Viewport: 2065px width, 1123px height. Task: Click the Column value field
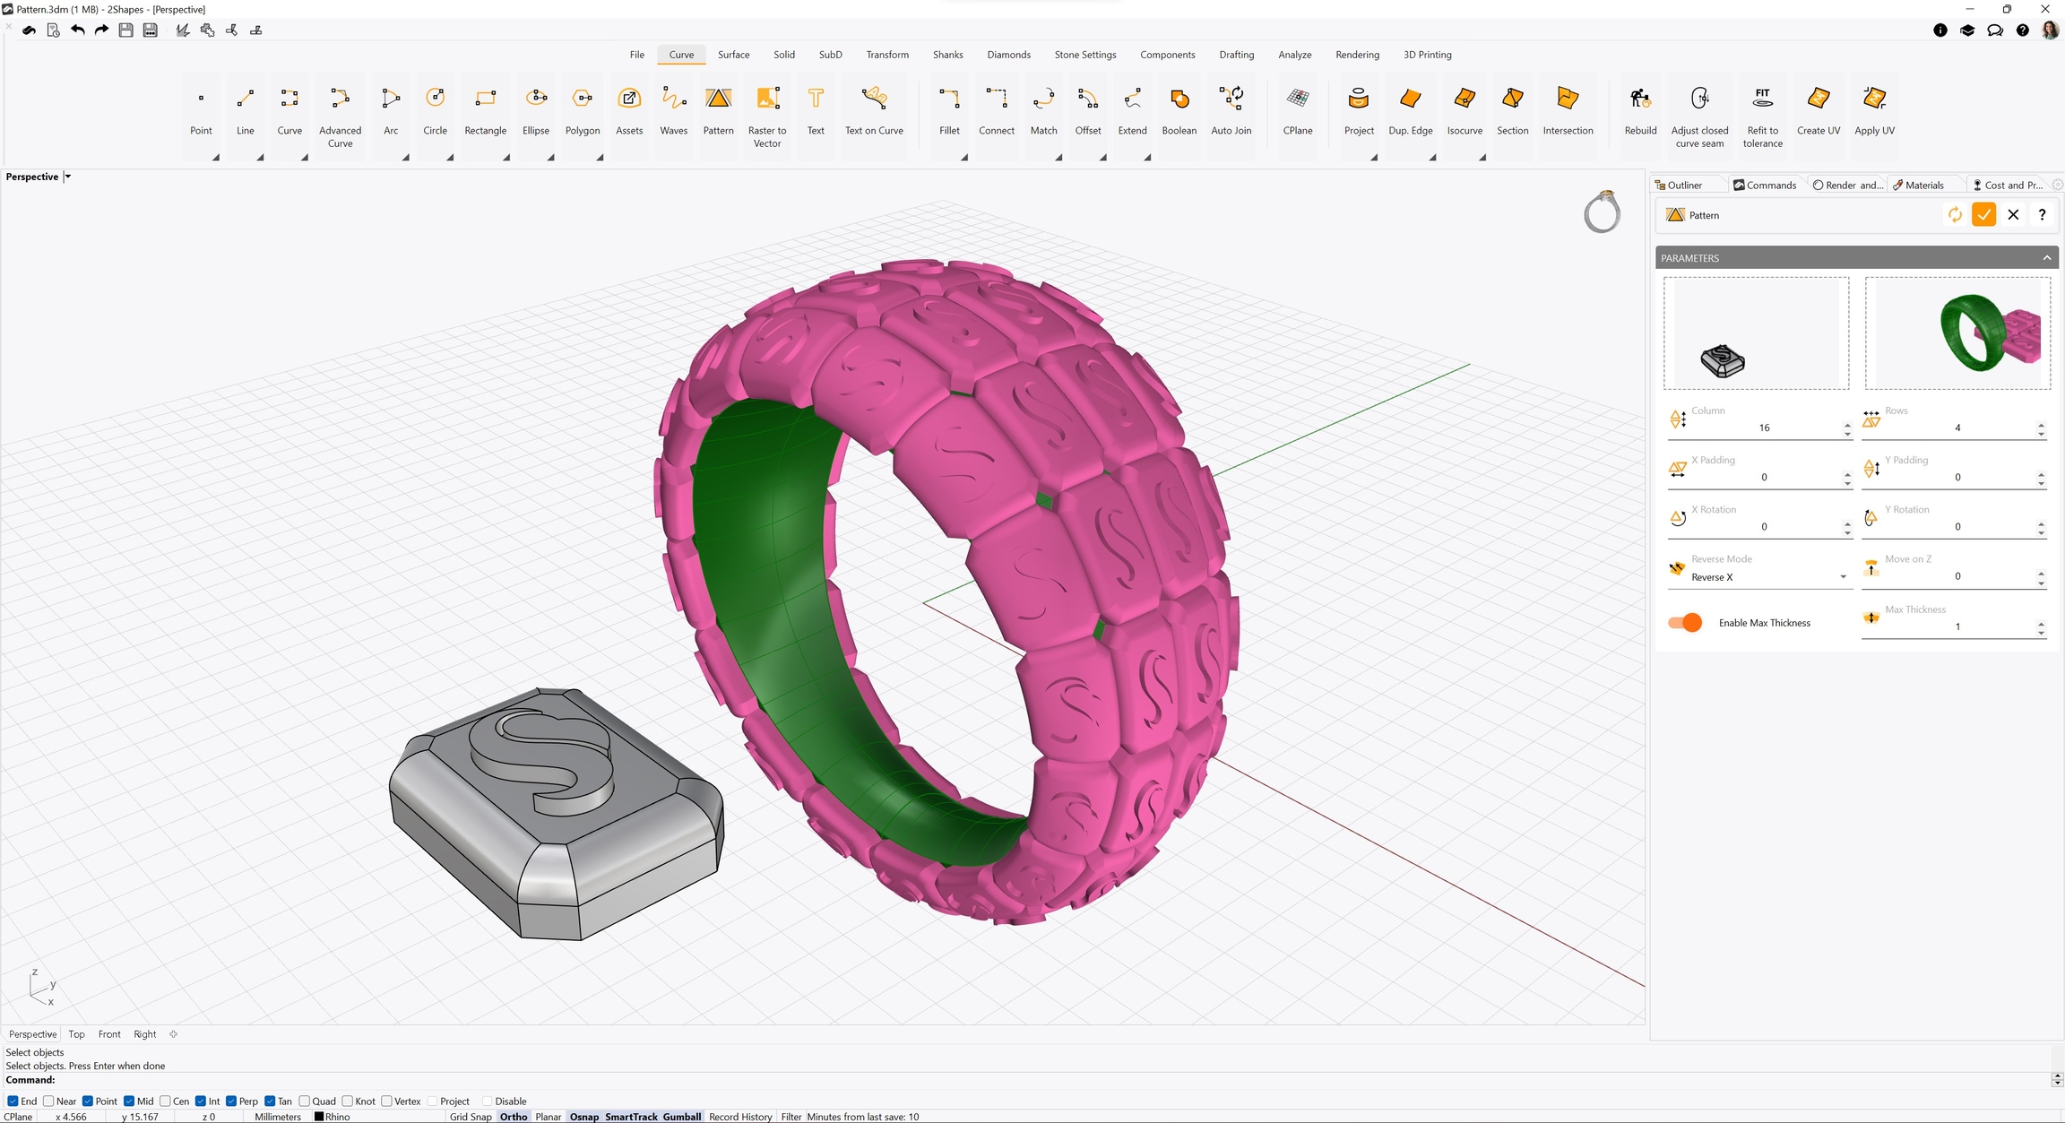coord(1763,428)
